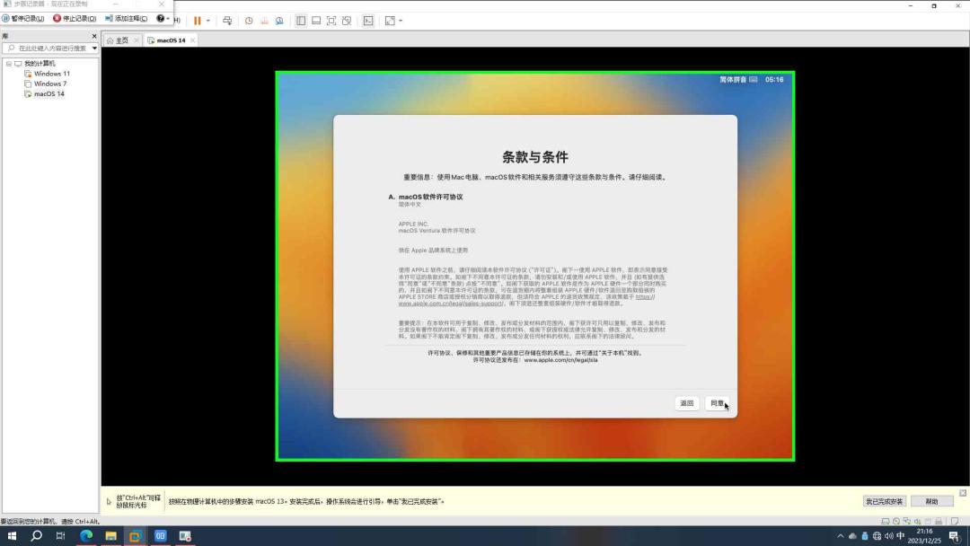Open Microsoft Edge from the taskbar
The image size is (970, 546).
click(x=86, y=535)
